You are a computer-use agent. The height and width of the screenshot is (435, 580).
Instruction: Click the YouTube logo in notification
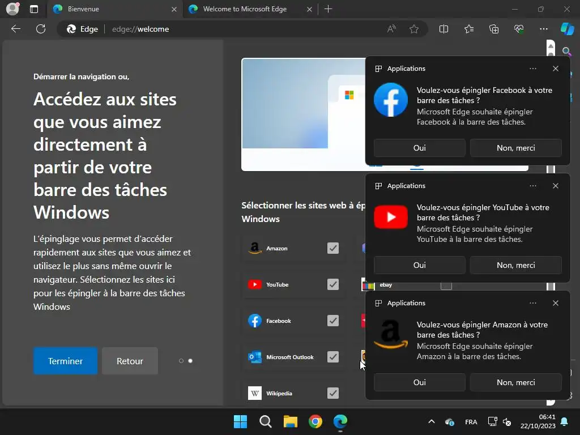391,217
